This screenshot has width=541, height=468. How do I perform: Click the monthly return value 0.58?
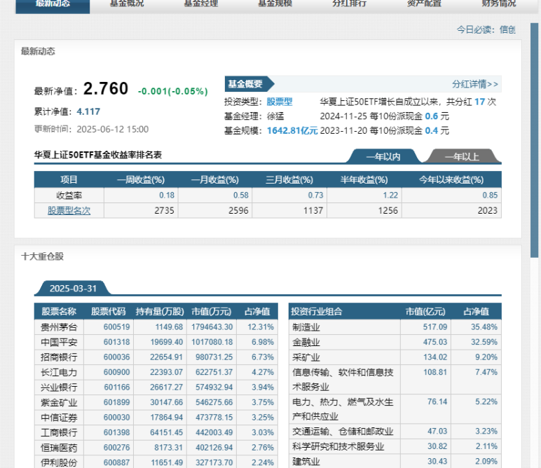(x=241, y=195)
